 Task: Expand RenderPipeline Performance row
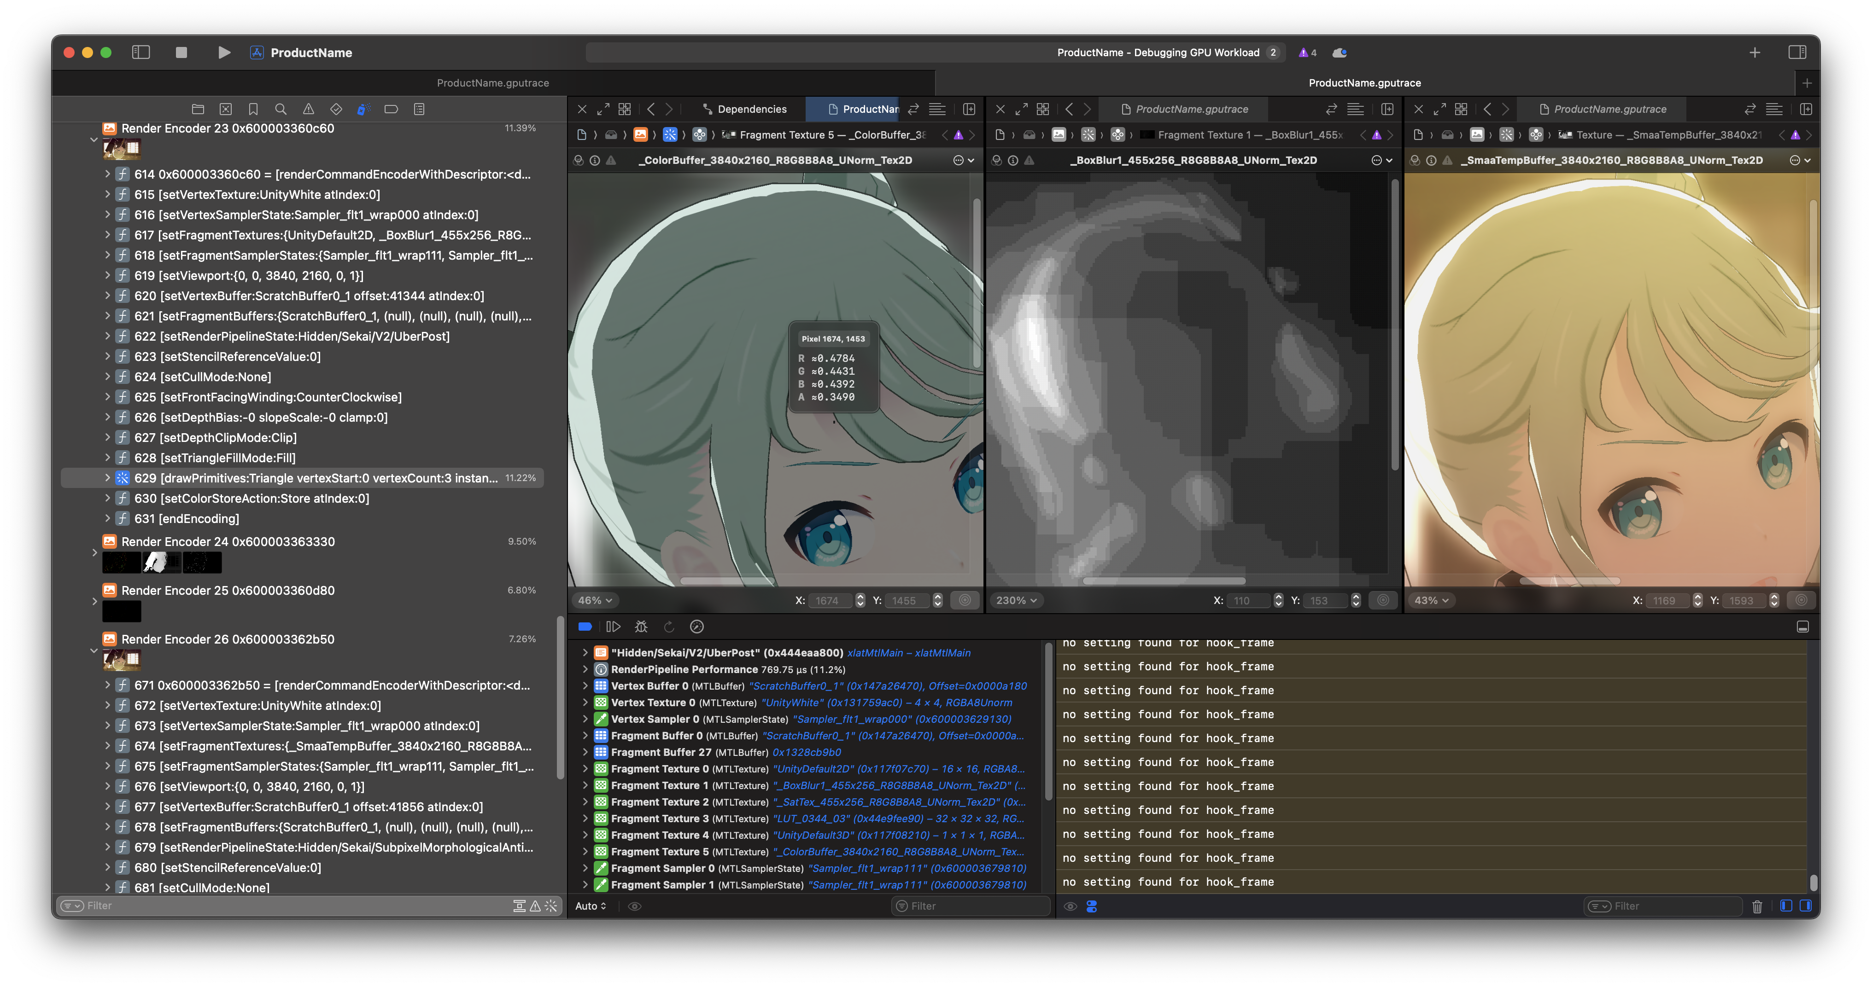[x=585, y=670]
